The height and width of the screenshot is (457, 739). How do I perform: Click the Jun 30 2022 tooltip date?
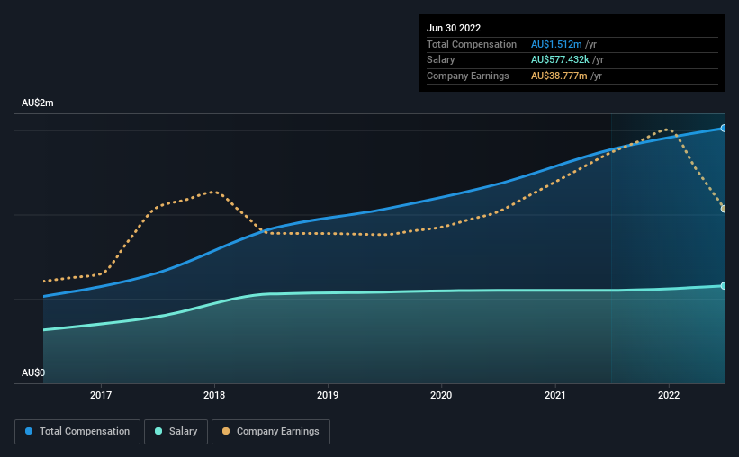coord(454,28)
